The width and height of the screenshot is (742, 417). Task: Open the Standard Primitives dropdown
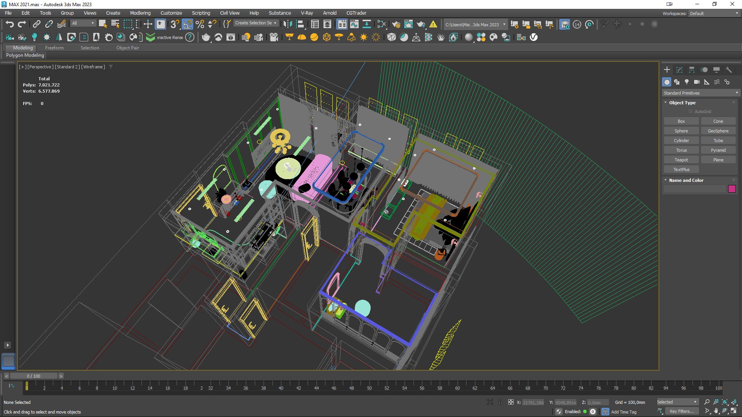(700, 93)
